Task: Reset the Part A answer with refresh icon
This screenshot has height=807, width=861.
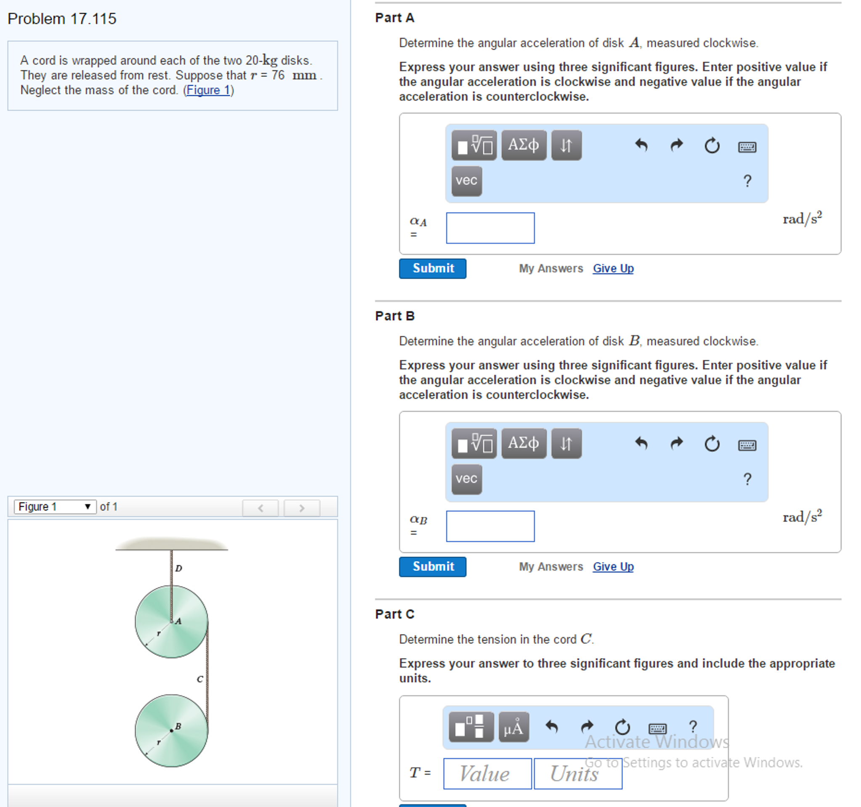Action: (x=712, y=146)
